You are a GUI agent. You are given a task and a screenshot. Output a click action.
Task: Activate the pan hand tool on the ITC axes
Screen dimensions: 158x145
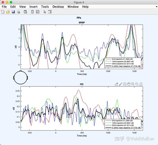129,84
